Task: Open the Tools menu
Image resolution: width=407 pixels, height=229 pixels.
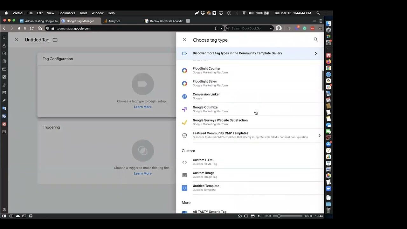Action: (x=83, y=13)
